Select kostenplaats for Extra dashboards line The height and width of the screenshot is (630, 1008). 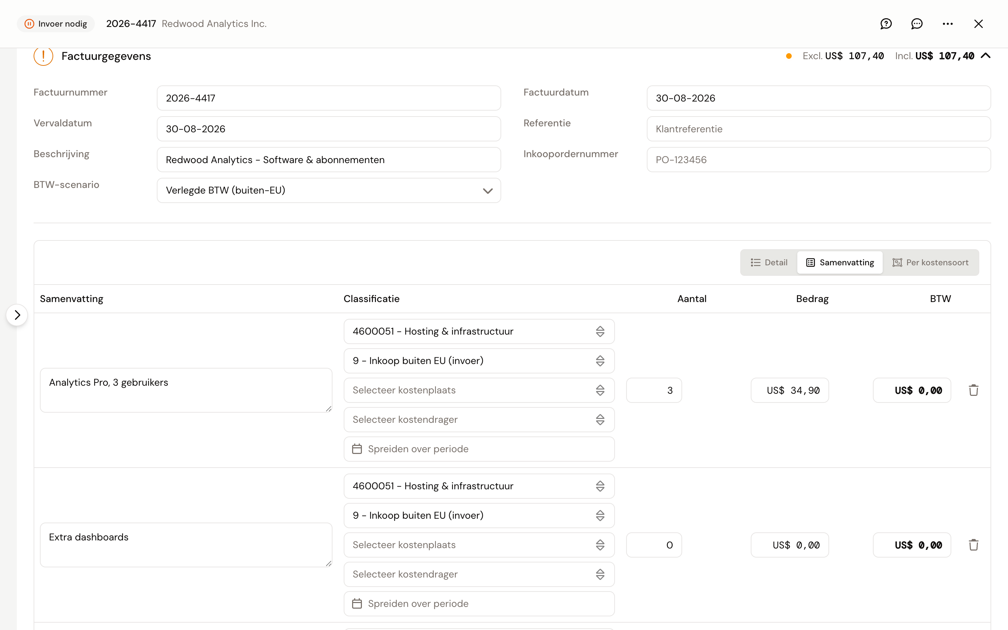[479, 545]
